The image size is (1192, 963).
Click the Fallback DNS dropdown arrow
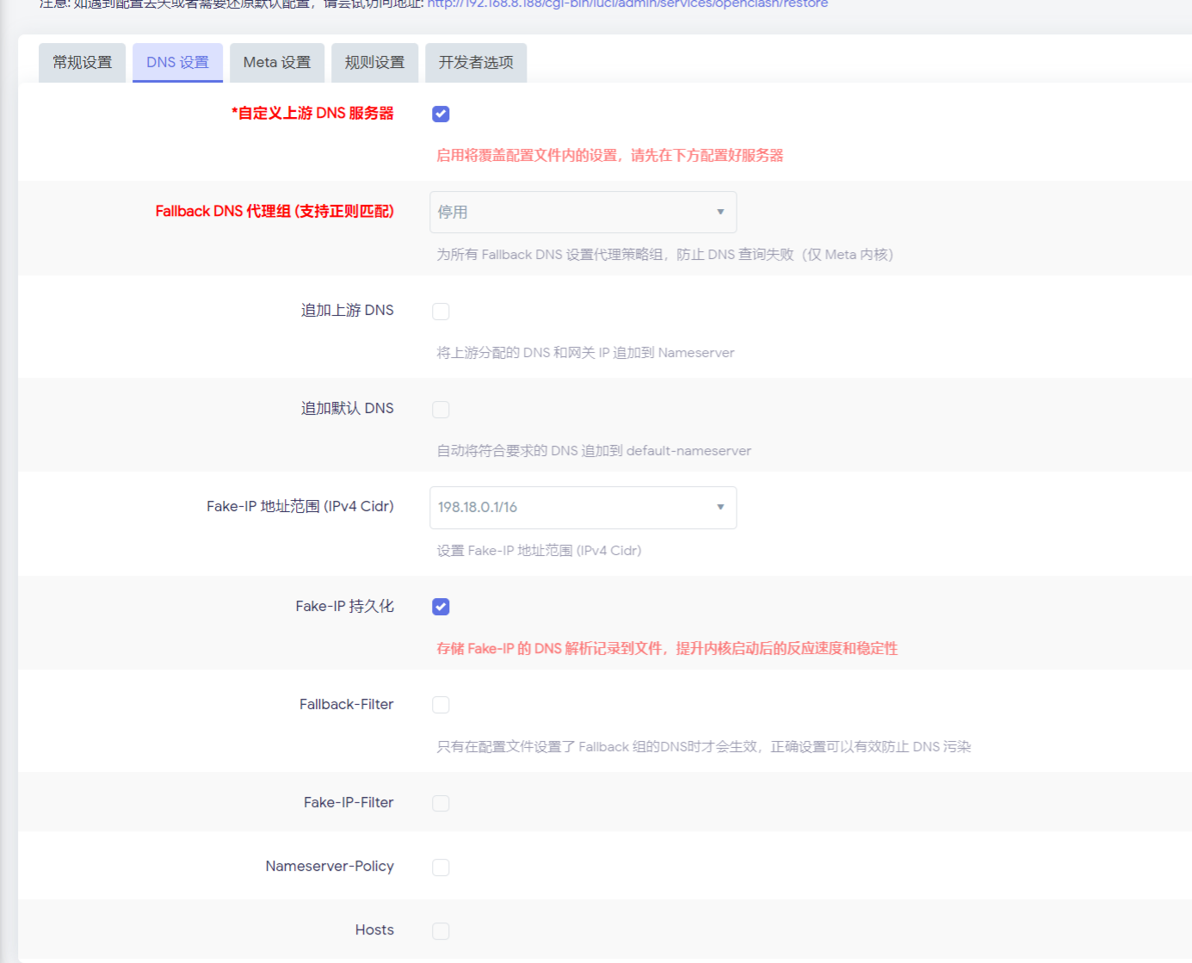point(720,213)
